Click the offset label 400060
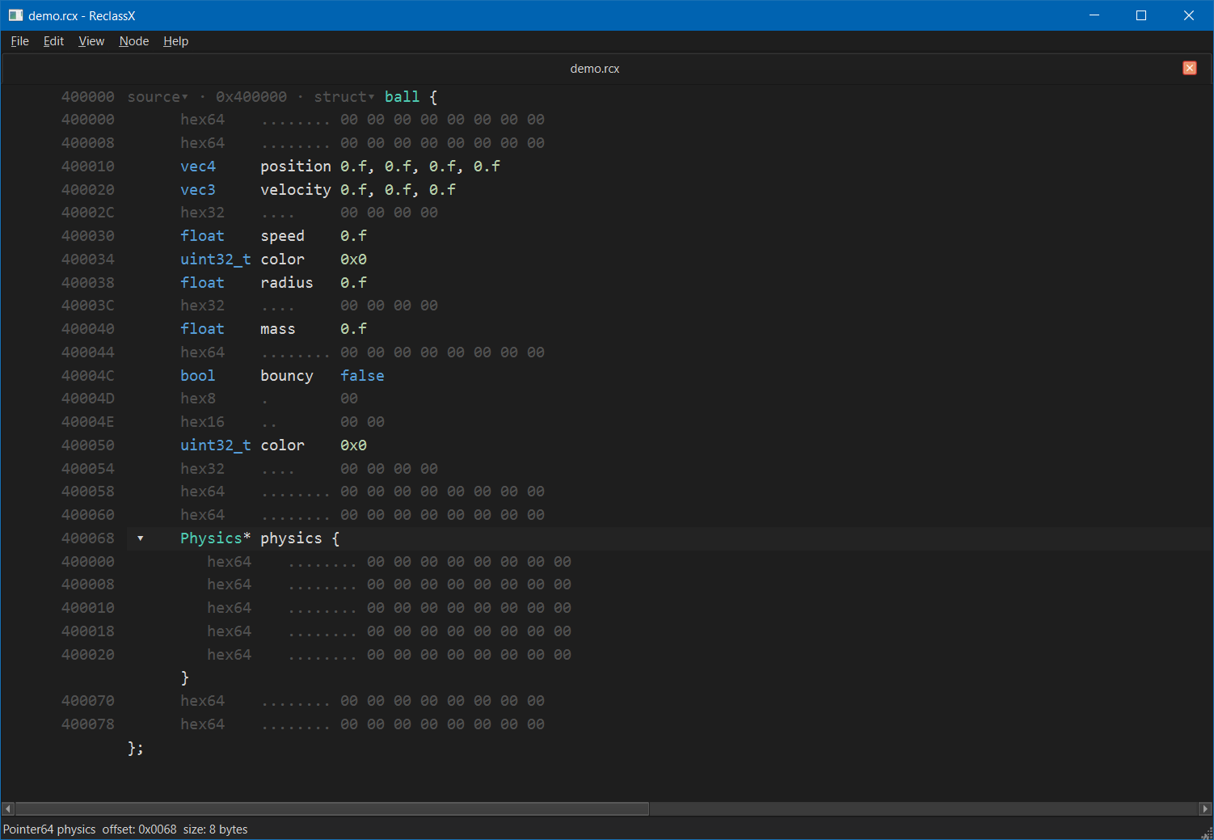 click(88, 515)
